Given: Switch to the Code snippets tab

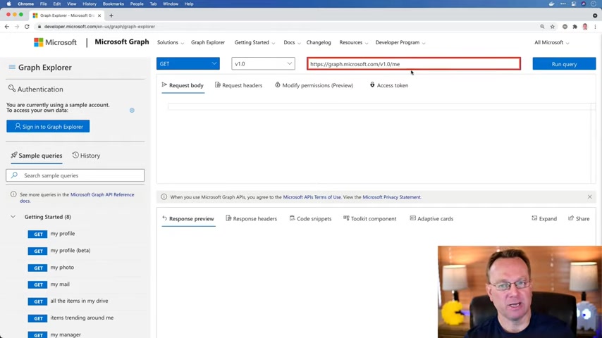Looking at the screenshot, I should tap(310, 219).
